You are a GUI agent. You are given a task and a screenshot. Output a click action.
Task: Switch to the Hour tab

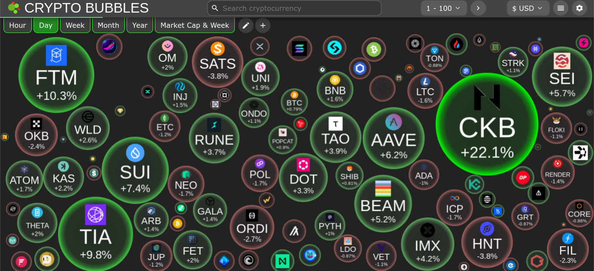click(x=17, y=25)
